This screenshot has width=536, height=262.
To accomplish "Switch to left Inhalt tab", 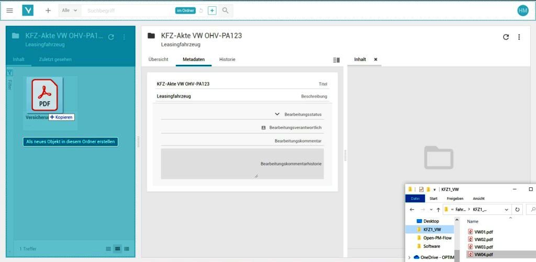I will tap(18, 59).
